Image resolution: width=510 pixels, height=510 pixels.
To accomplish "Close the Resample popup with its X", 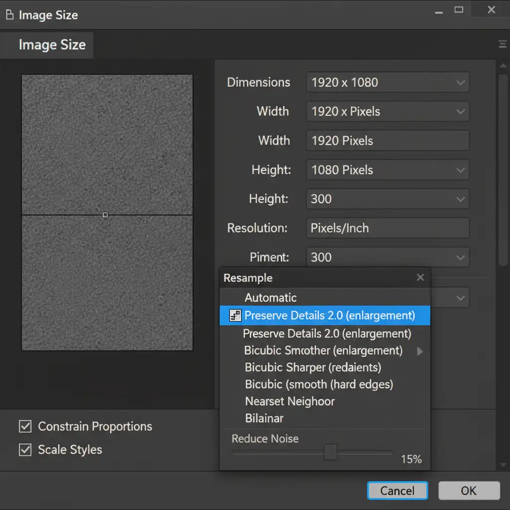I will click(420, 277).
